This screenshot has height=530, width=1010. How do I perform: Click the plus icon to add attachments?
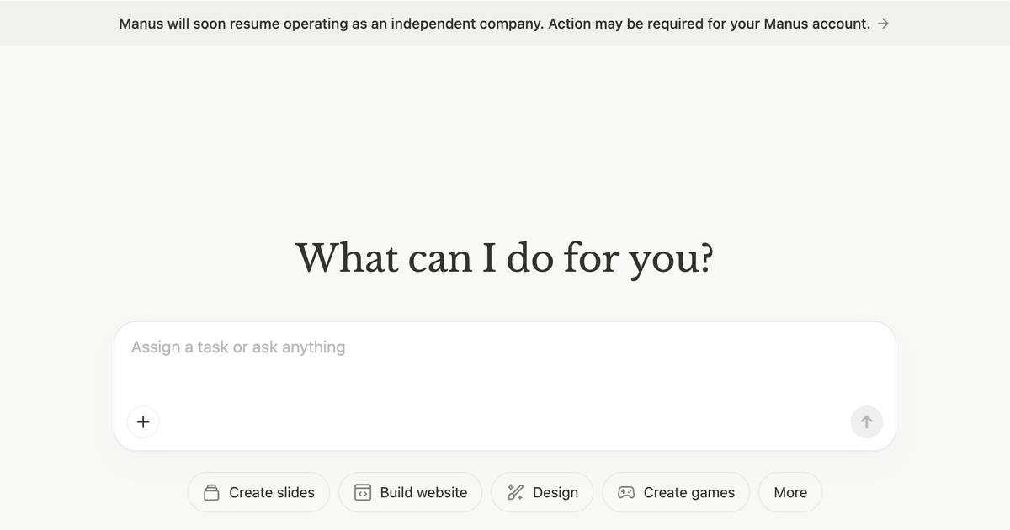click(143, 421)
